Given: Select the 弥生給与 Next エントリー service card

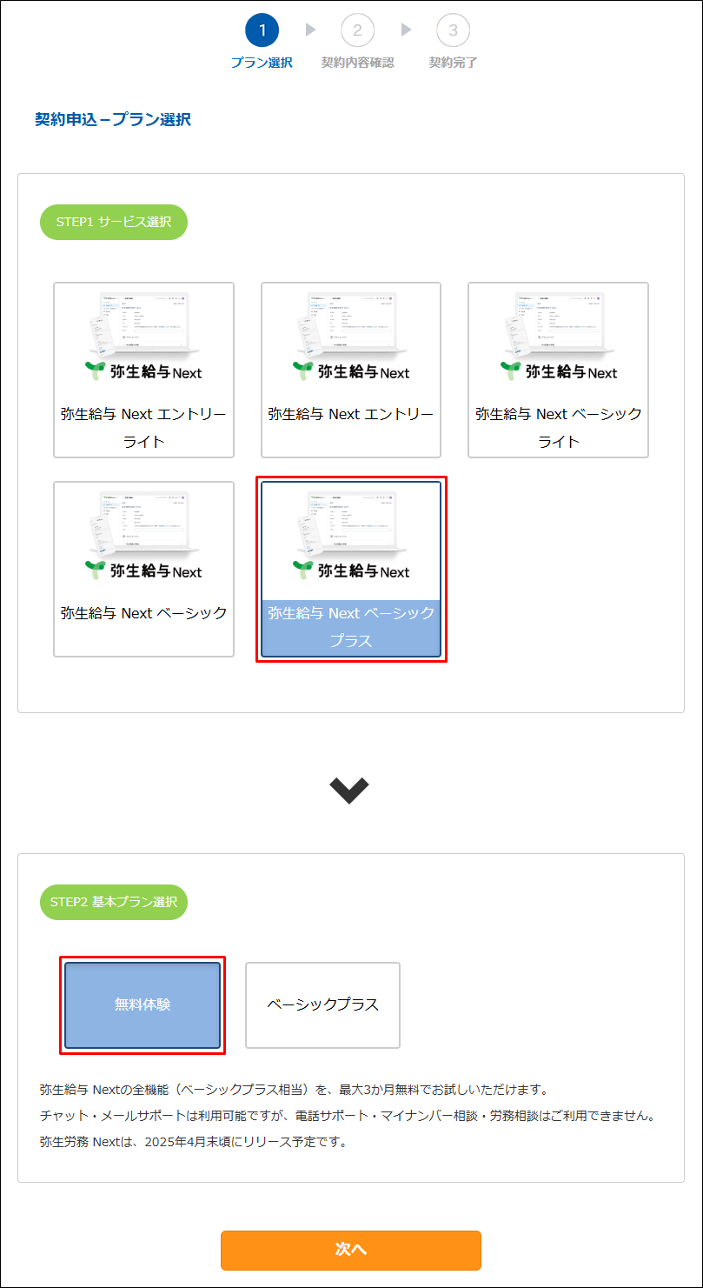Looking at the screenshot, I should (x=351, y=370).
